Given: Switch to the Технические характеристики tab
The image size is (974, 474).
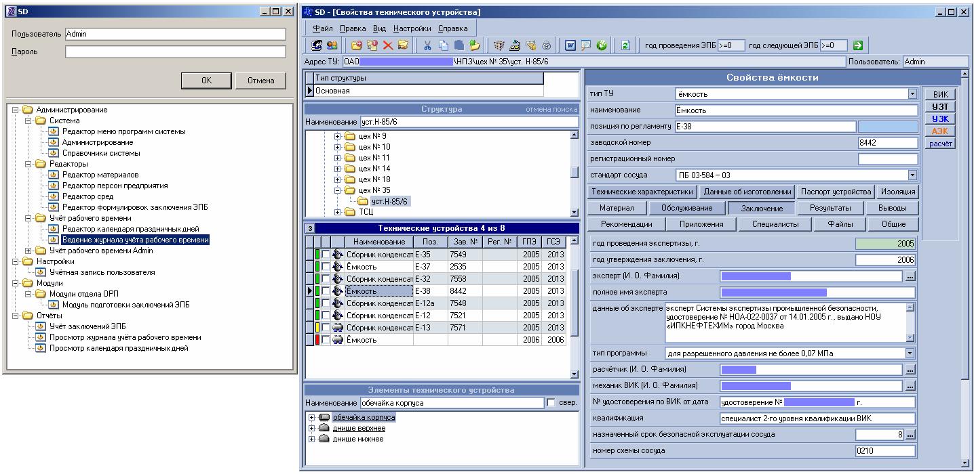Looking at the screenshot, I should (642, 192).
